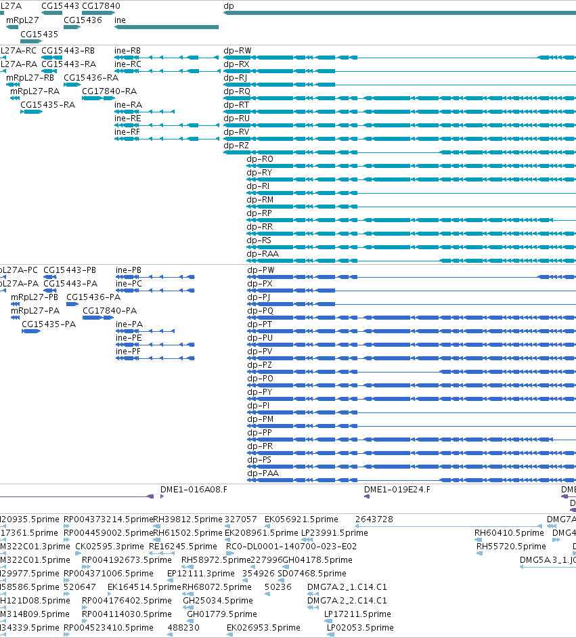
Task: Select the CG15443-RB transcript label
Action: click(68, 50)
